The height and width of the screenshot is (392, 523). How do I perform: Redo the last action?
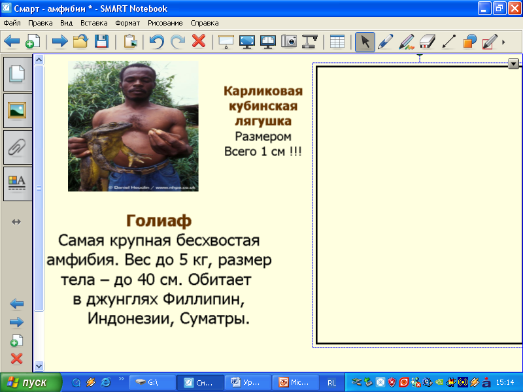point(178,42)
